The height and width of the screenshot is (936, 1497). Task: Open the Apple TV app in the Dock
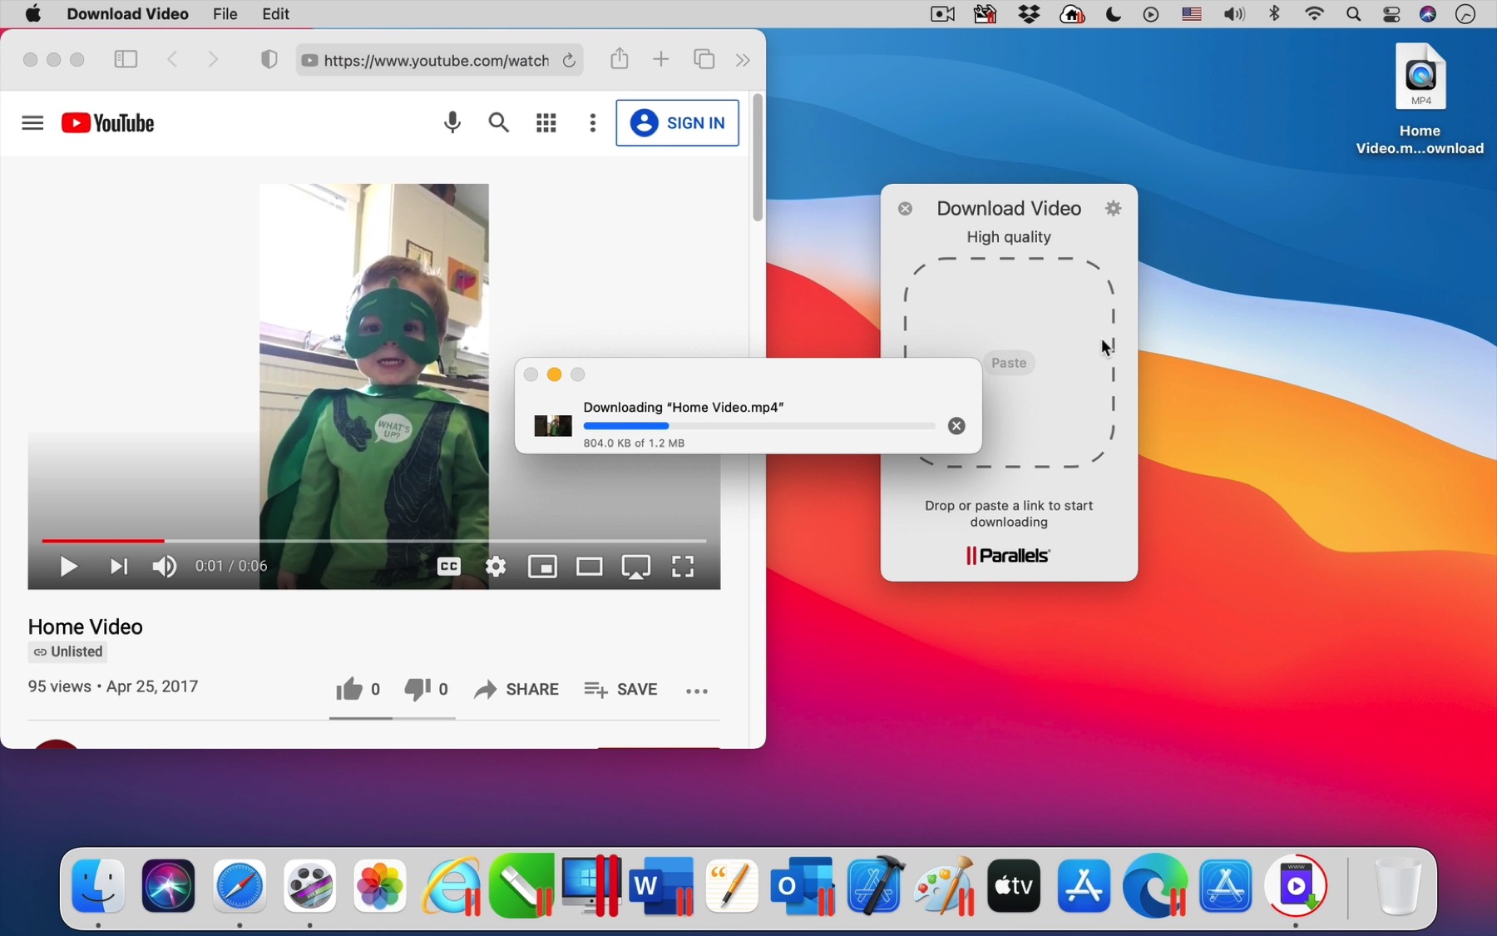click(x=1013, y=885)
